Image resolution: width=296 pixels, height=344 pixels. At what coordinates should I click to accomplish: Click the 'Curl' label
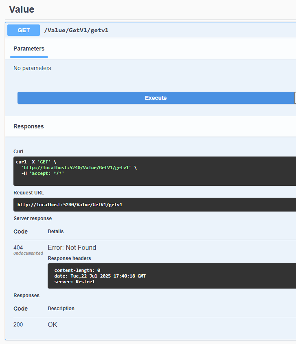coord(18,152)
